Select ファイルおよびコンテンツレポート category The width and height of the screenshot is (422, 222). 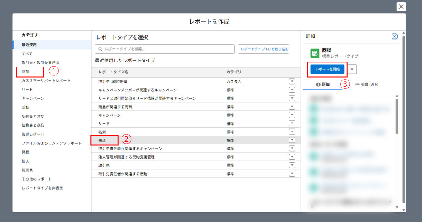point(51,143)
